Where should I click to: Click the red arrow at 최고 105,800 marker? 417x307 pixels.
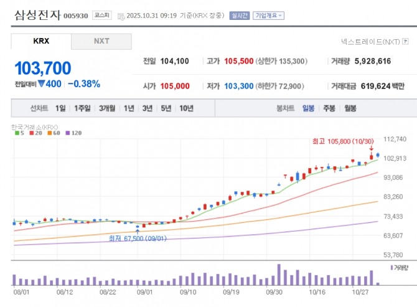[372, 149]
